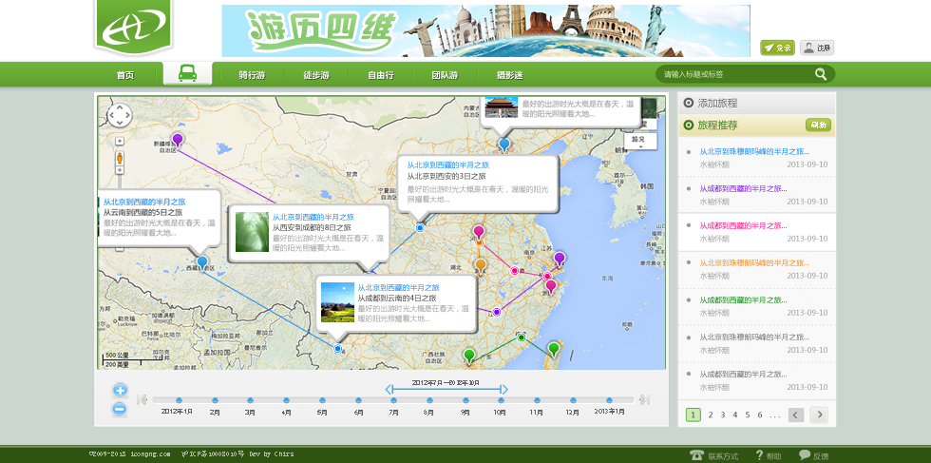The height and width of the screenshot is (463, 931).
Task: Click the timeline zoom-in plus icon
Action: click(120, 390)
